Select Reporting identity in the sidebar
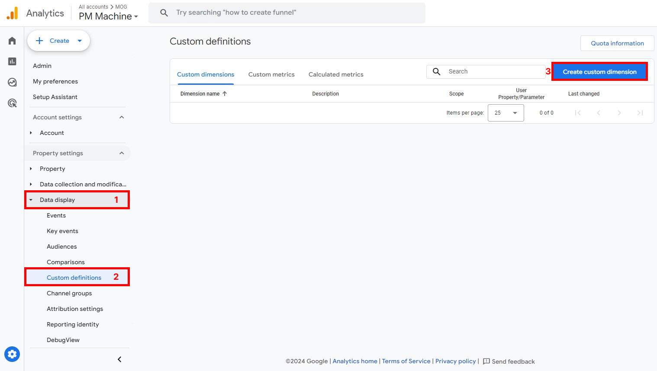657x371 pixels. [x=73, y=324]
